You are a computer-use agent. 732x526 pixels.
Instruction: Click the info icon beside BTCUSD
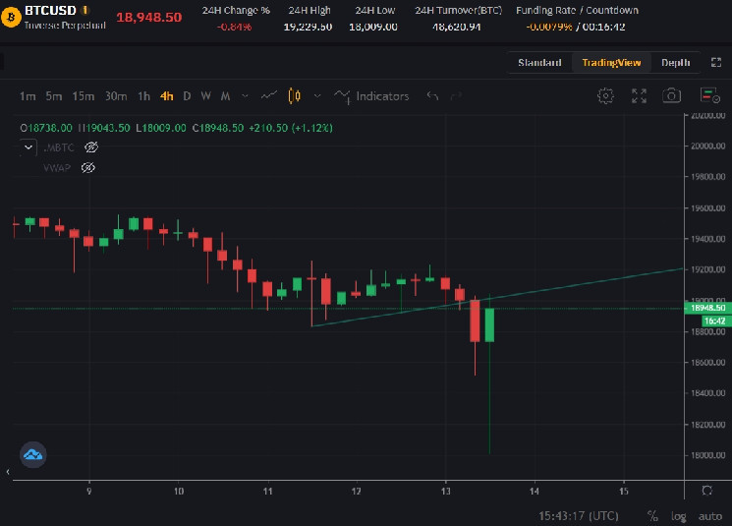[84, 10]
